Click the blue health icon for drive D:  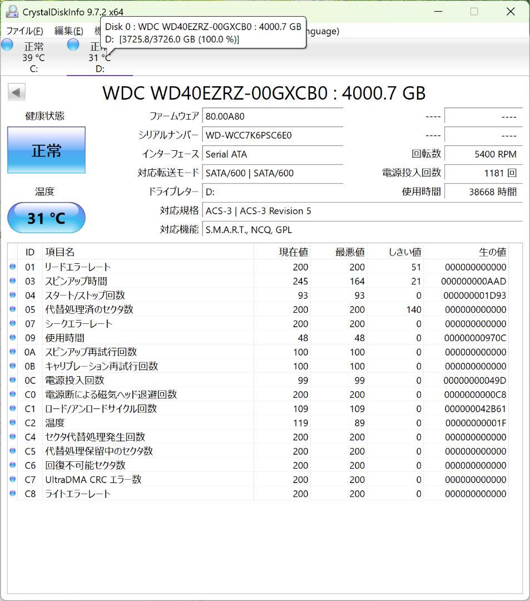pos(73,45)
